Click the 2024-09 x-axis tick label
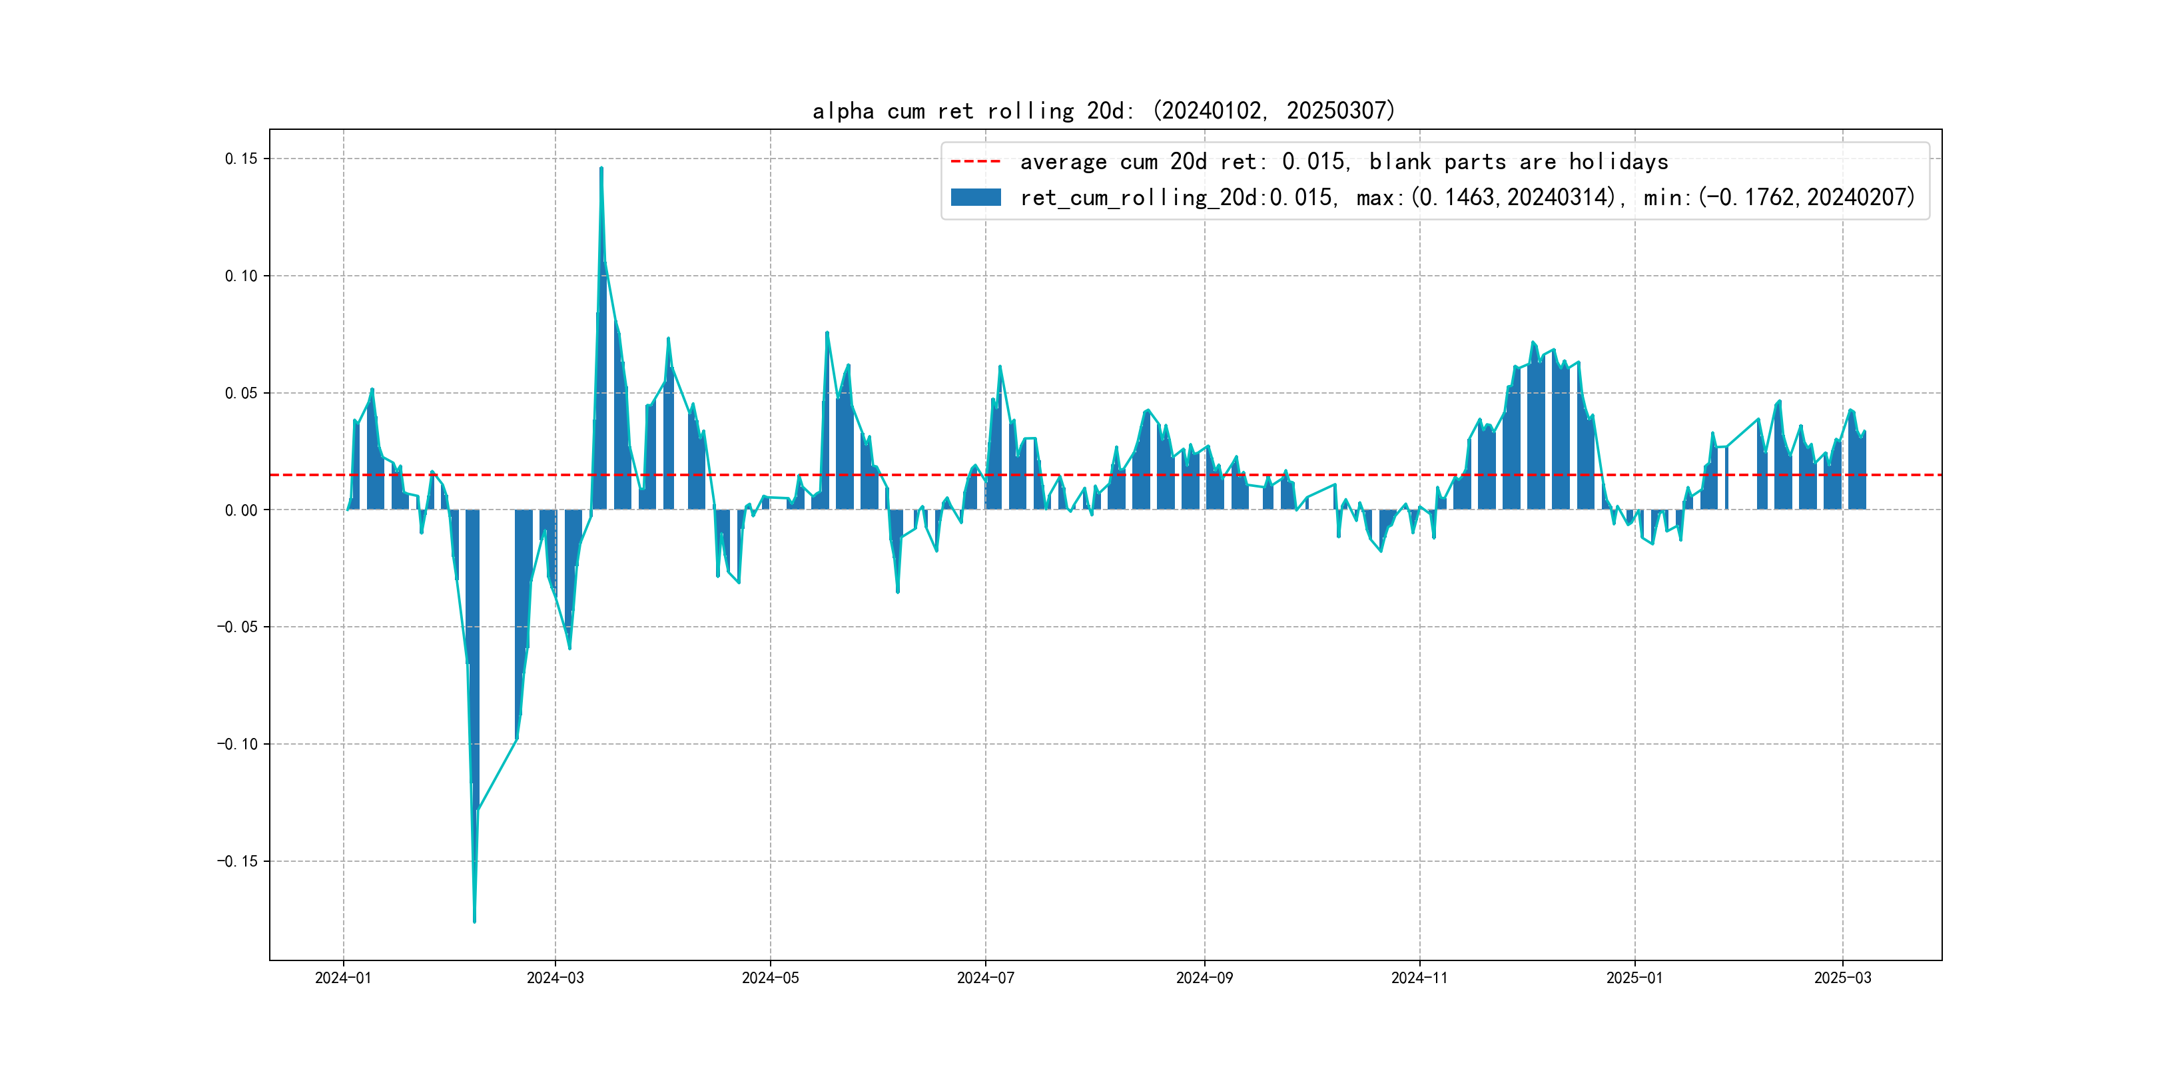The image size is (2158, 1079). pos(1204,978)
